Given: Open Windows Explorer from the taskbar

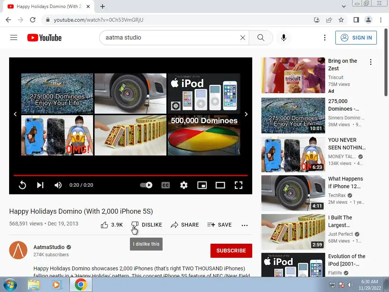Looking at the screenshot, I should [x=34, y=285].
